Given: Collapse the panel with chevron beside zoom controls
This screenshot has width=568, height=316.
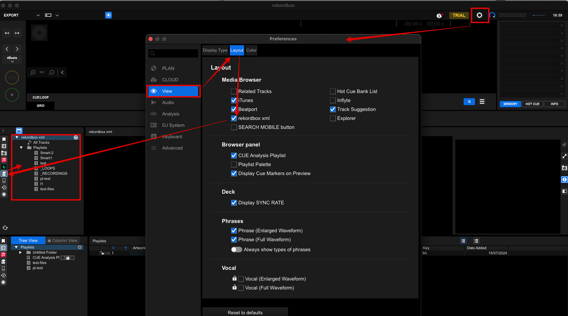Looking at the screenshot, I should [x=62, y=72].
